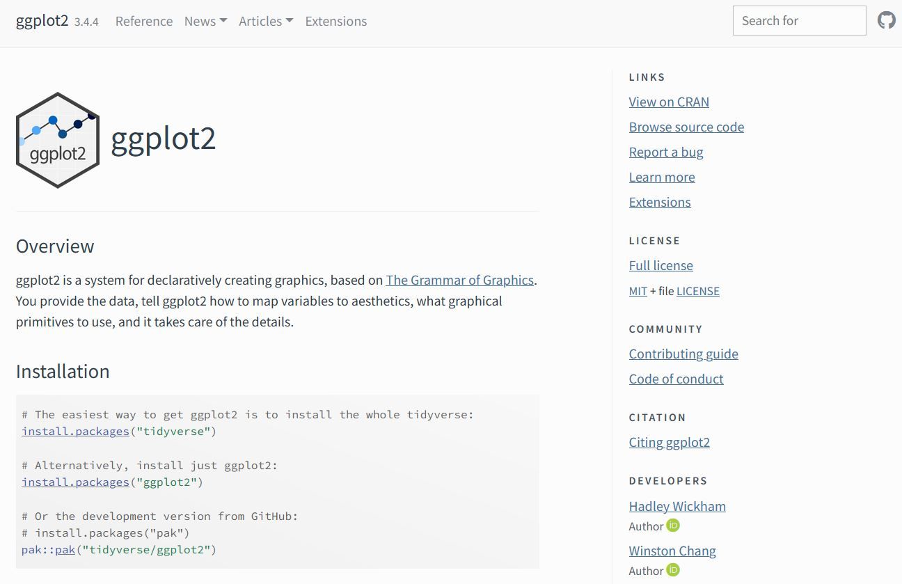
Task: Open Extensions in the navbar
Action: pyautogui.click(x=336, y=21)
